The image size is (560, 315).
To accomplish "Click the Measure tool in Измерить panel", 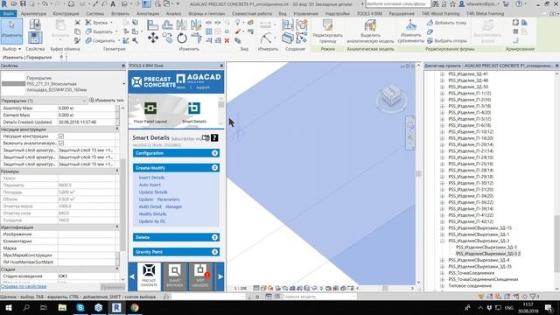I will (266, 38).
